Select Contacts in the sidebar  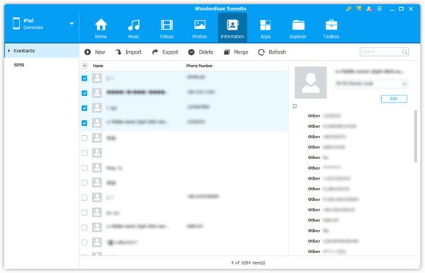[42, 51]
